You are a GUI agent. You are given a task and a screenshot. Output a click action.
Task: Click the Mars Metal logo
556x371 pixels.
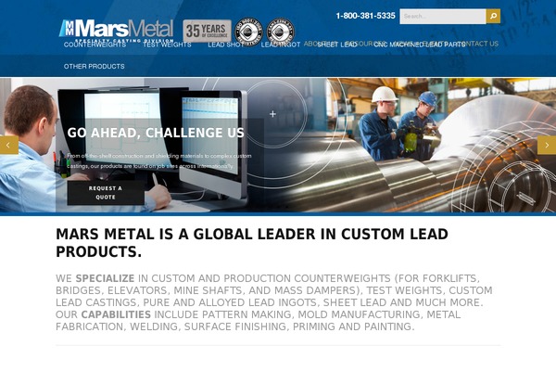tap(117, 30)
